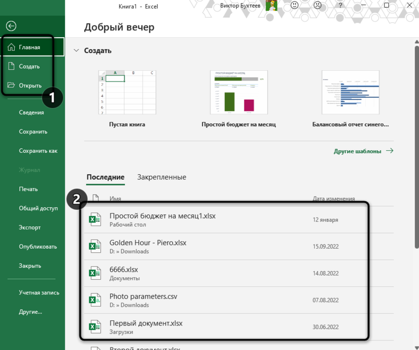Click the frowning face feedback icon
419x350 pixels.
click(318, 6)
